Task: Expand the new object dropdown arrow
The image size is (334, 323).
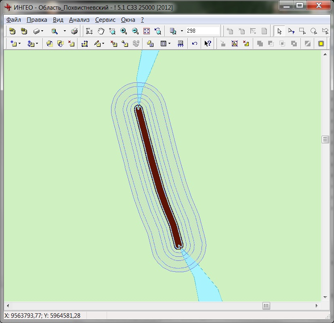Action: coord(20,44)
